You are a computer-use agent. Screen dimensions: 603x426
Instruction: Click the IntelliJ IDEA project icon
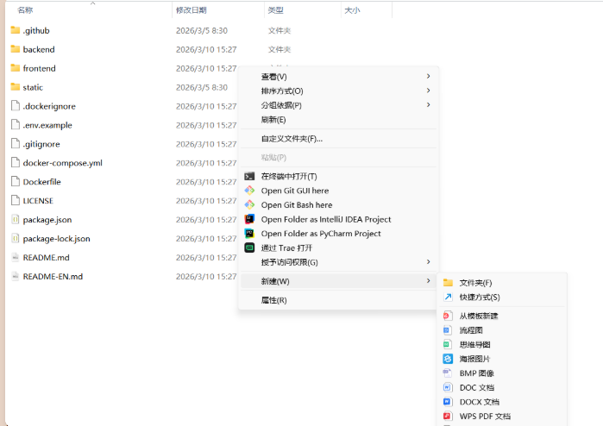click(249, 219)
